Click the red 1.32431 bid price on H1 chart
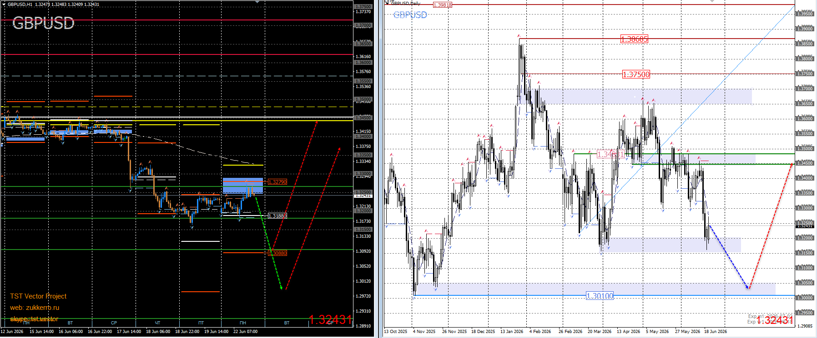 click(x=331, y=320)
